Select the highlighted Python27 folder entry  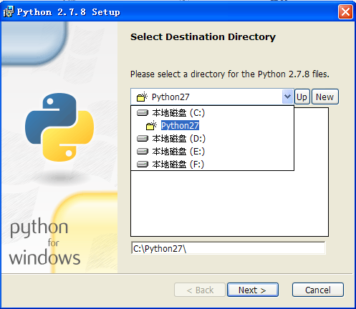180,125
